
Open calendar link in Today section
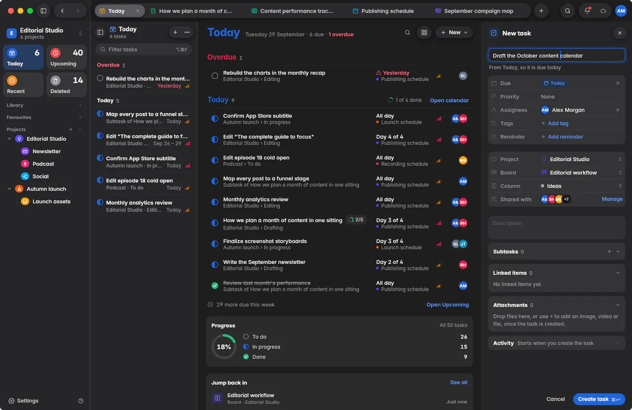click(449, 101)
